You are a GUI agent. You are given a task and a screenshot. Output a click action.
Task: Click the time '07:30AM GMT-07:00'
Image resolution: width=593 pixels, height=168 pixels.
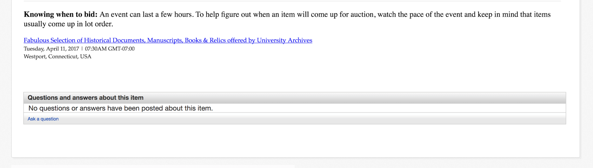tap(110, 49)
